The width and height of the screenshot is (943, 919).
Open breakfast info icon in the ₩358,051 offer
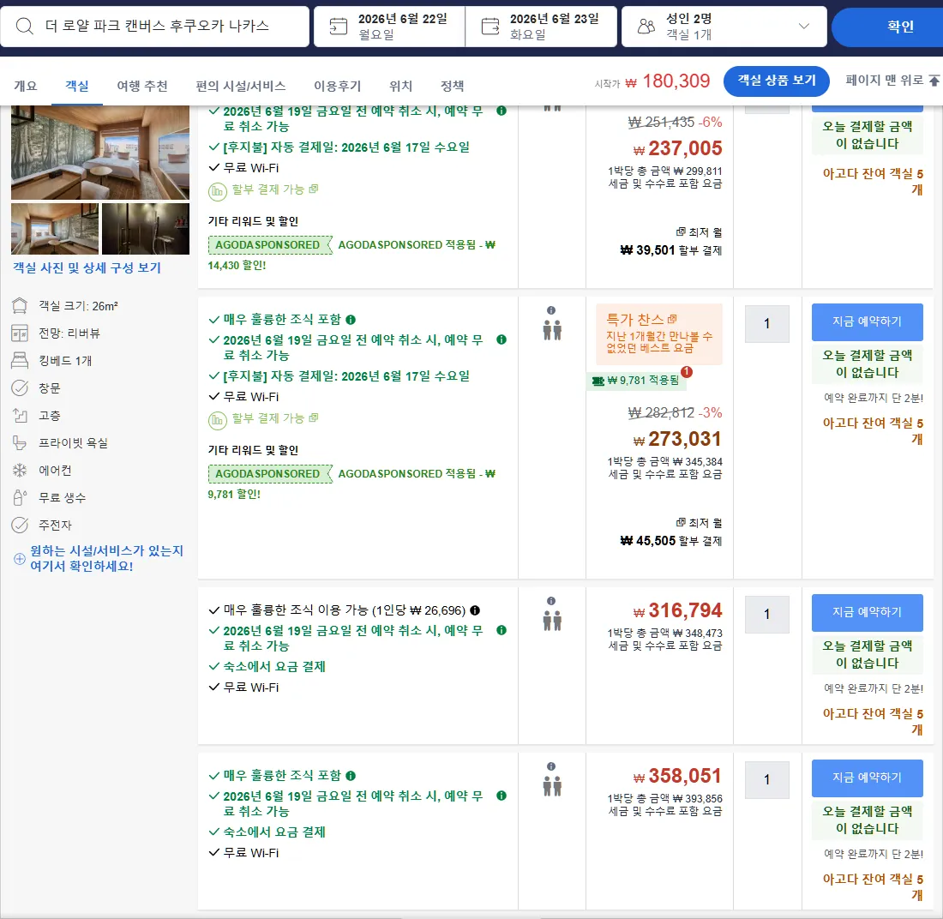point(351,776)
